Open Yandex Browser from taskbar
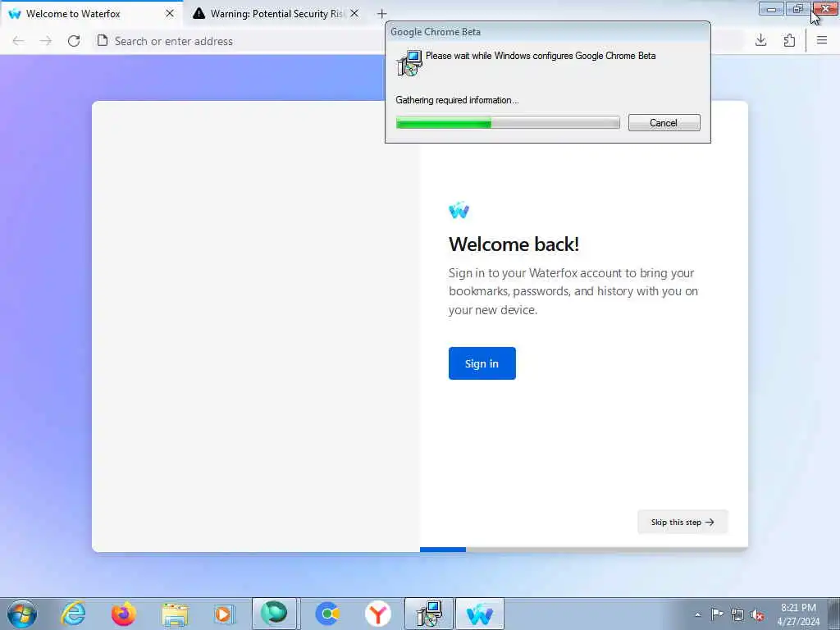The width and height of the screenshot is (840, 630). [377, 614]
